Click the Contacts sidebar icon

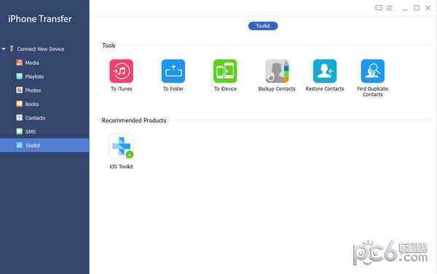(19, 117)
